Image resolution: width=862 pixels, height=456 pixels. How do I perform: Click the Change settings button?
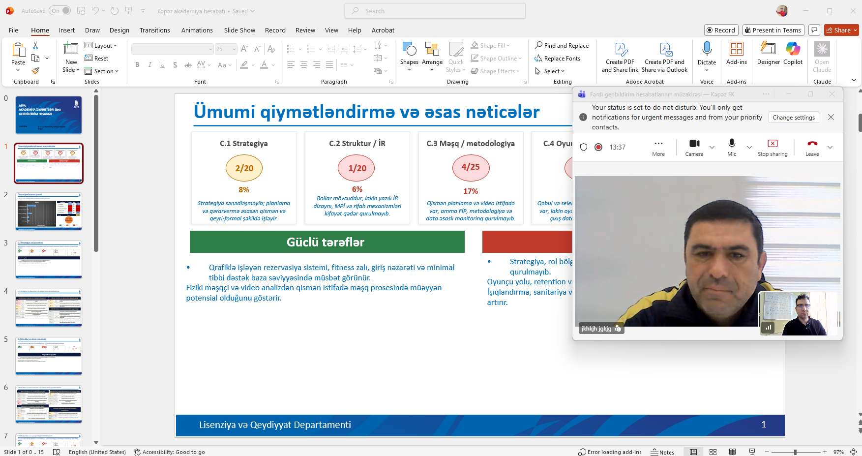[794, 118]
